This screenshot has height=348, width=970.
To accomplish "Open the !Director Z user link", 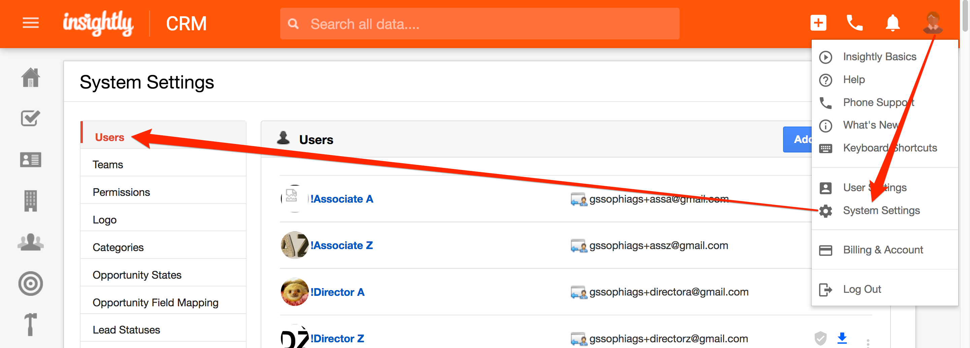I will [x=337, y=339].
